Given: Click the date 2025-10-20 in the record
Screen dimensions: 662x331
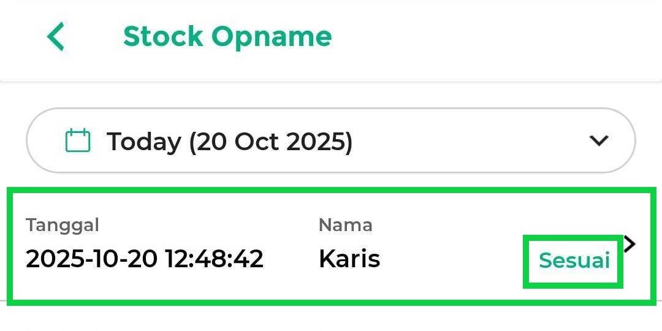Looking at the screenshot, I should (91, 259).
